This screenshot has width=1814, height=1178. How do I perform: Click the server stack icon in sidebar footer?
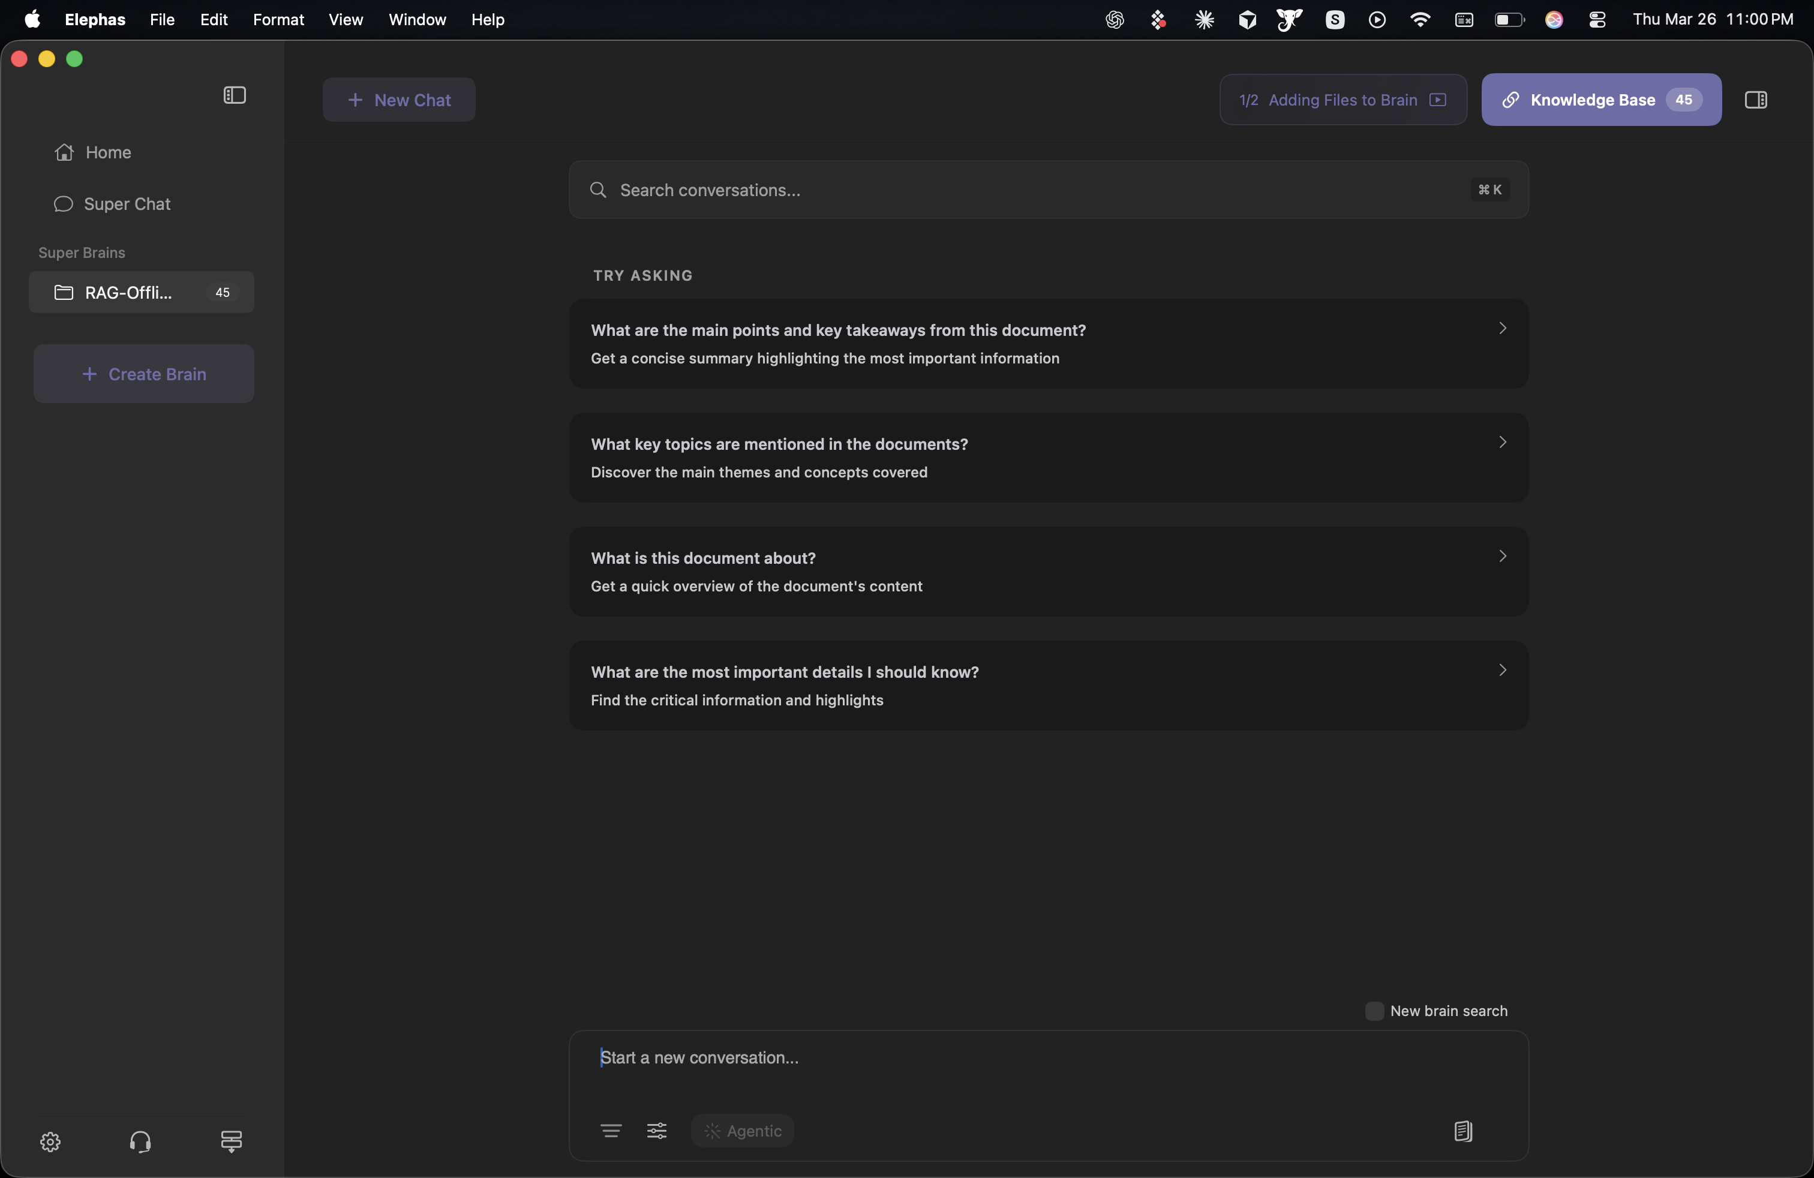[231, 1141]
